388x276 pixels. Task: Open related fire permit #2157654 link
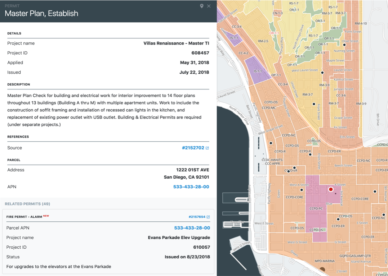(197, 217)
